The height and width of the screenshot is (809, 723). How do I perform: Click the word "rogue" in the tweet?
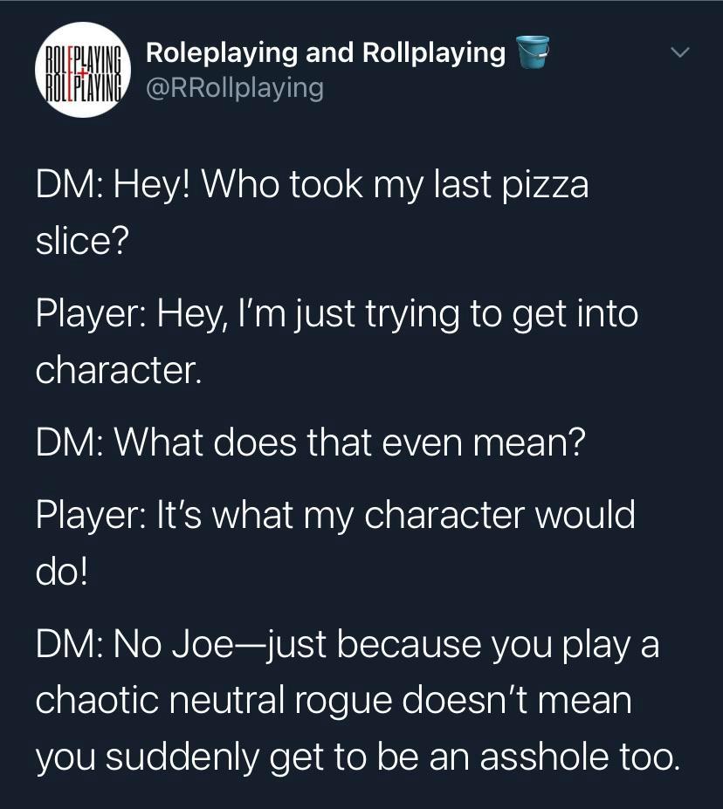(x=377, y=701)
